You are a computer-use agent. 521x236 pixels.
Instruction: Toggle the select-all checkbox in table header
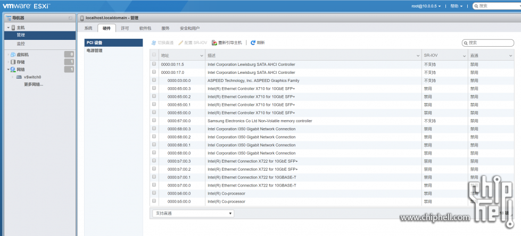(154, 55)
